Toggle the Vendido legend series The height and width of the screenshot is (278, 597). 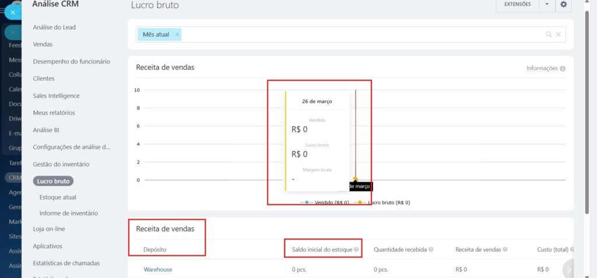pyautogui.click(x=325, y=202)
